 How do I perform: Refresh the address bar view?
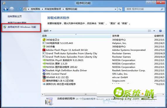point(120,9)
